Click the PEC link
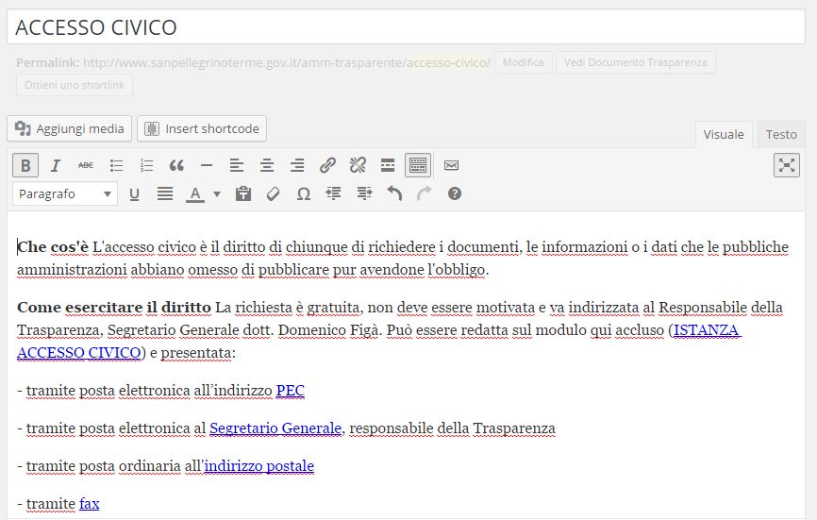This screenshot has height=520, width=817. tap(291, 391)
